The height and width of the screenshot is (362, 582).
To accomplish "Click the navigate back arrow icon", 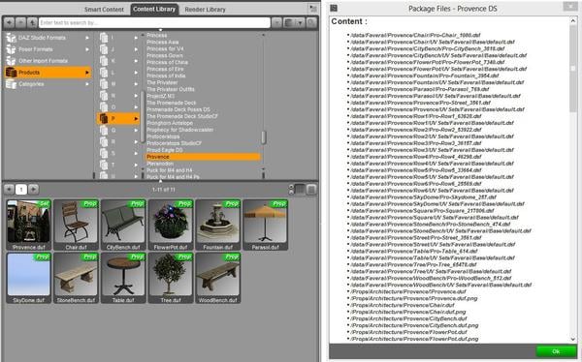I will click(10, 23).
